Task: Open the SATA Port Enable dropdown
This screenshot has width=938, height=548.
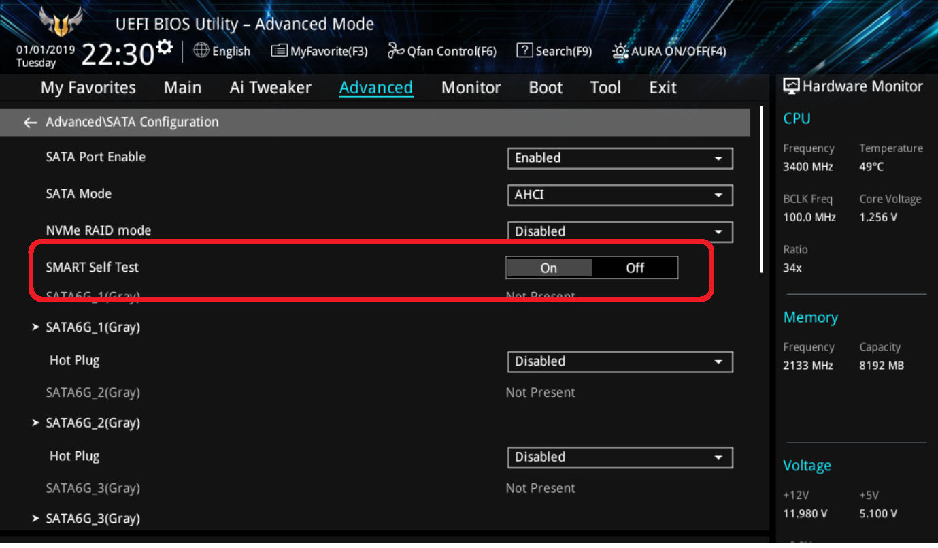Action: click(x=620, y=158)
